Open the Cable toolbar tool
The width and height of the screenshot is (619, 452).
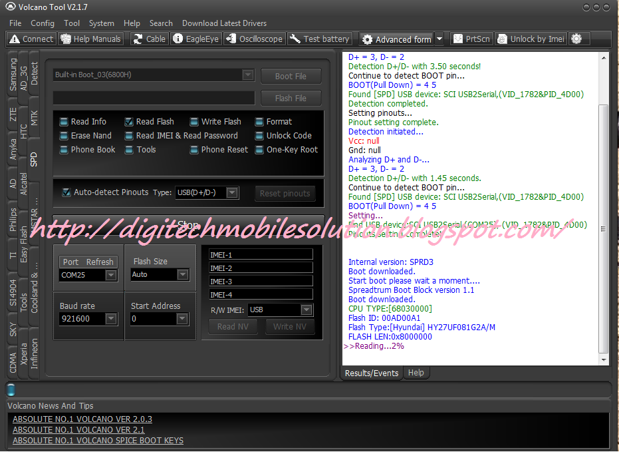click(149, 39)
